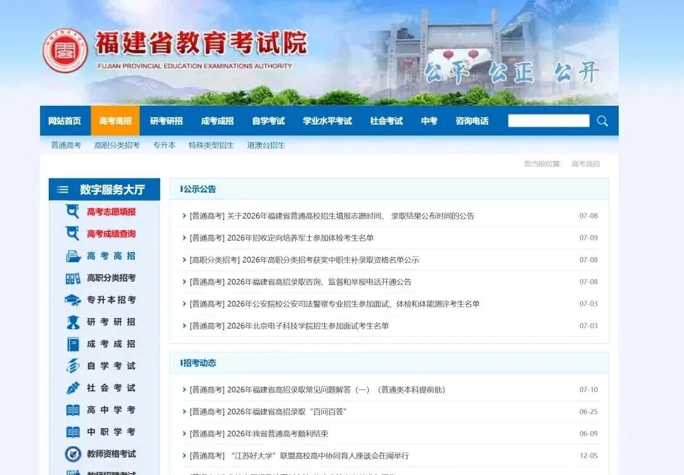Image resolution: width=684 pixels, height=475 pixels.
Task: Click the Fujian Education Examinations Authority logo
Action: [x=65, y=51]
